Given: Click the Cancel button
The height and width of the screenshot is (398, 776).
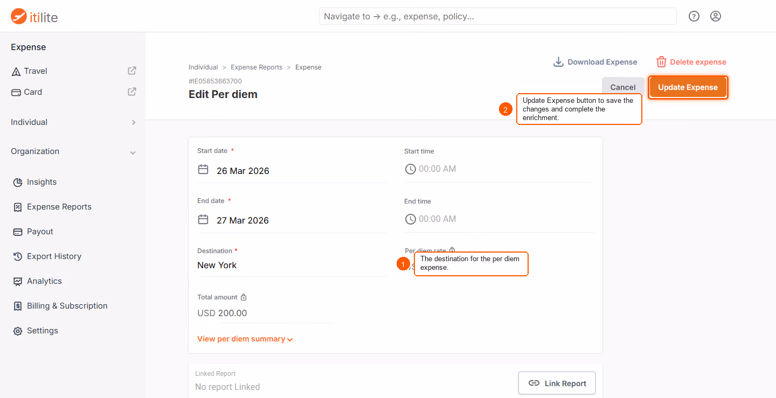Looking at the screenshot, I should [623, 87].
